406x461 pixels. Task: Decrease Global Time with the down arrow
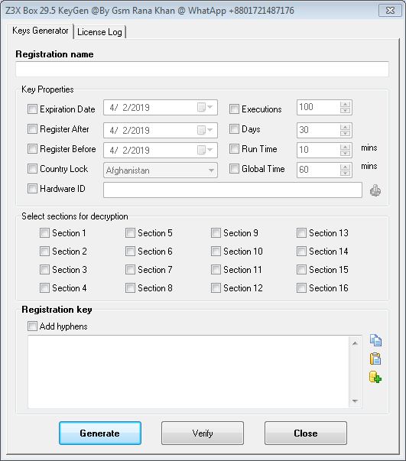(345, 173)
